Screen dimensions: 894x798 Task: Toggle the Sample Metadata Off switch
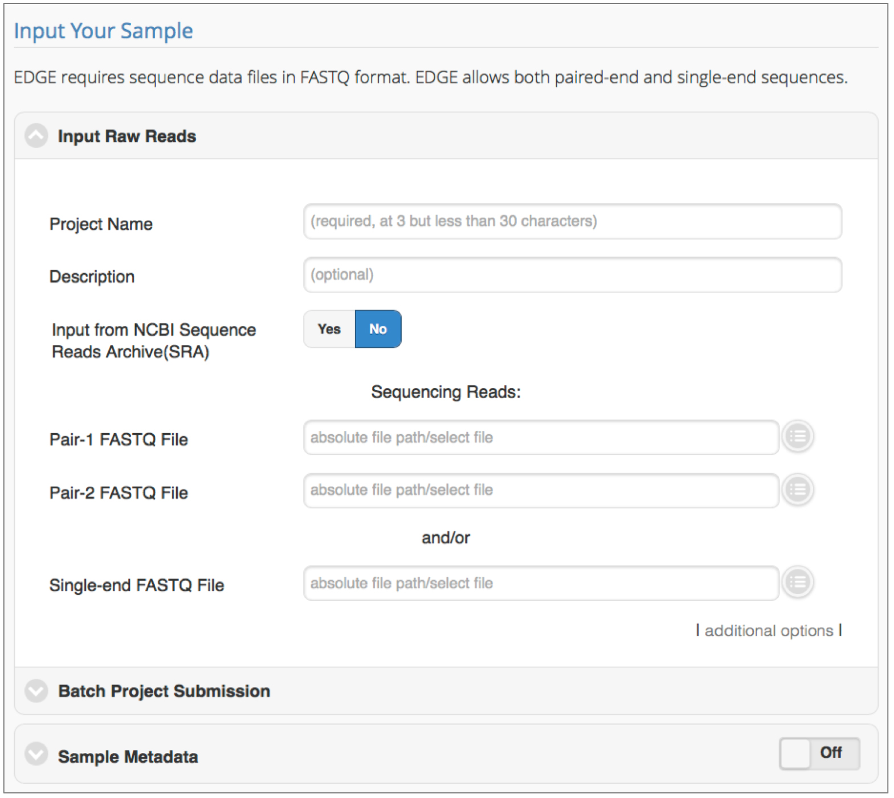819,754
